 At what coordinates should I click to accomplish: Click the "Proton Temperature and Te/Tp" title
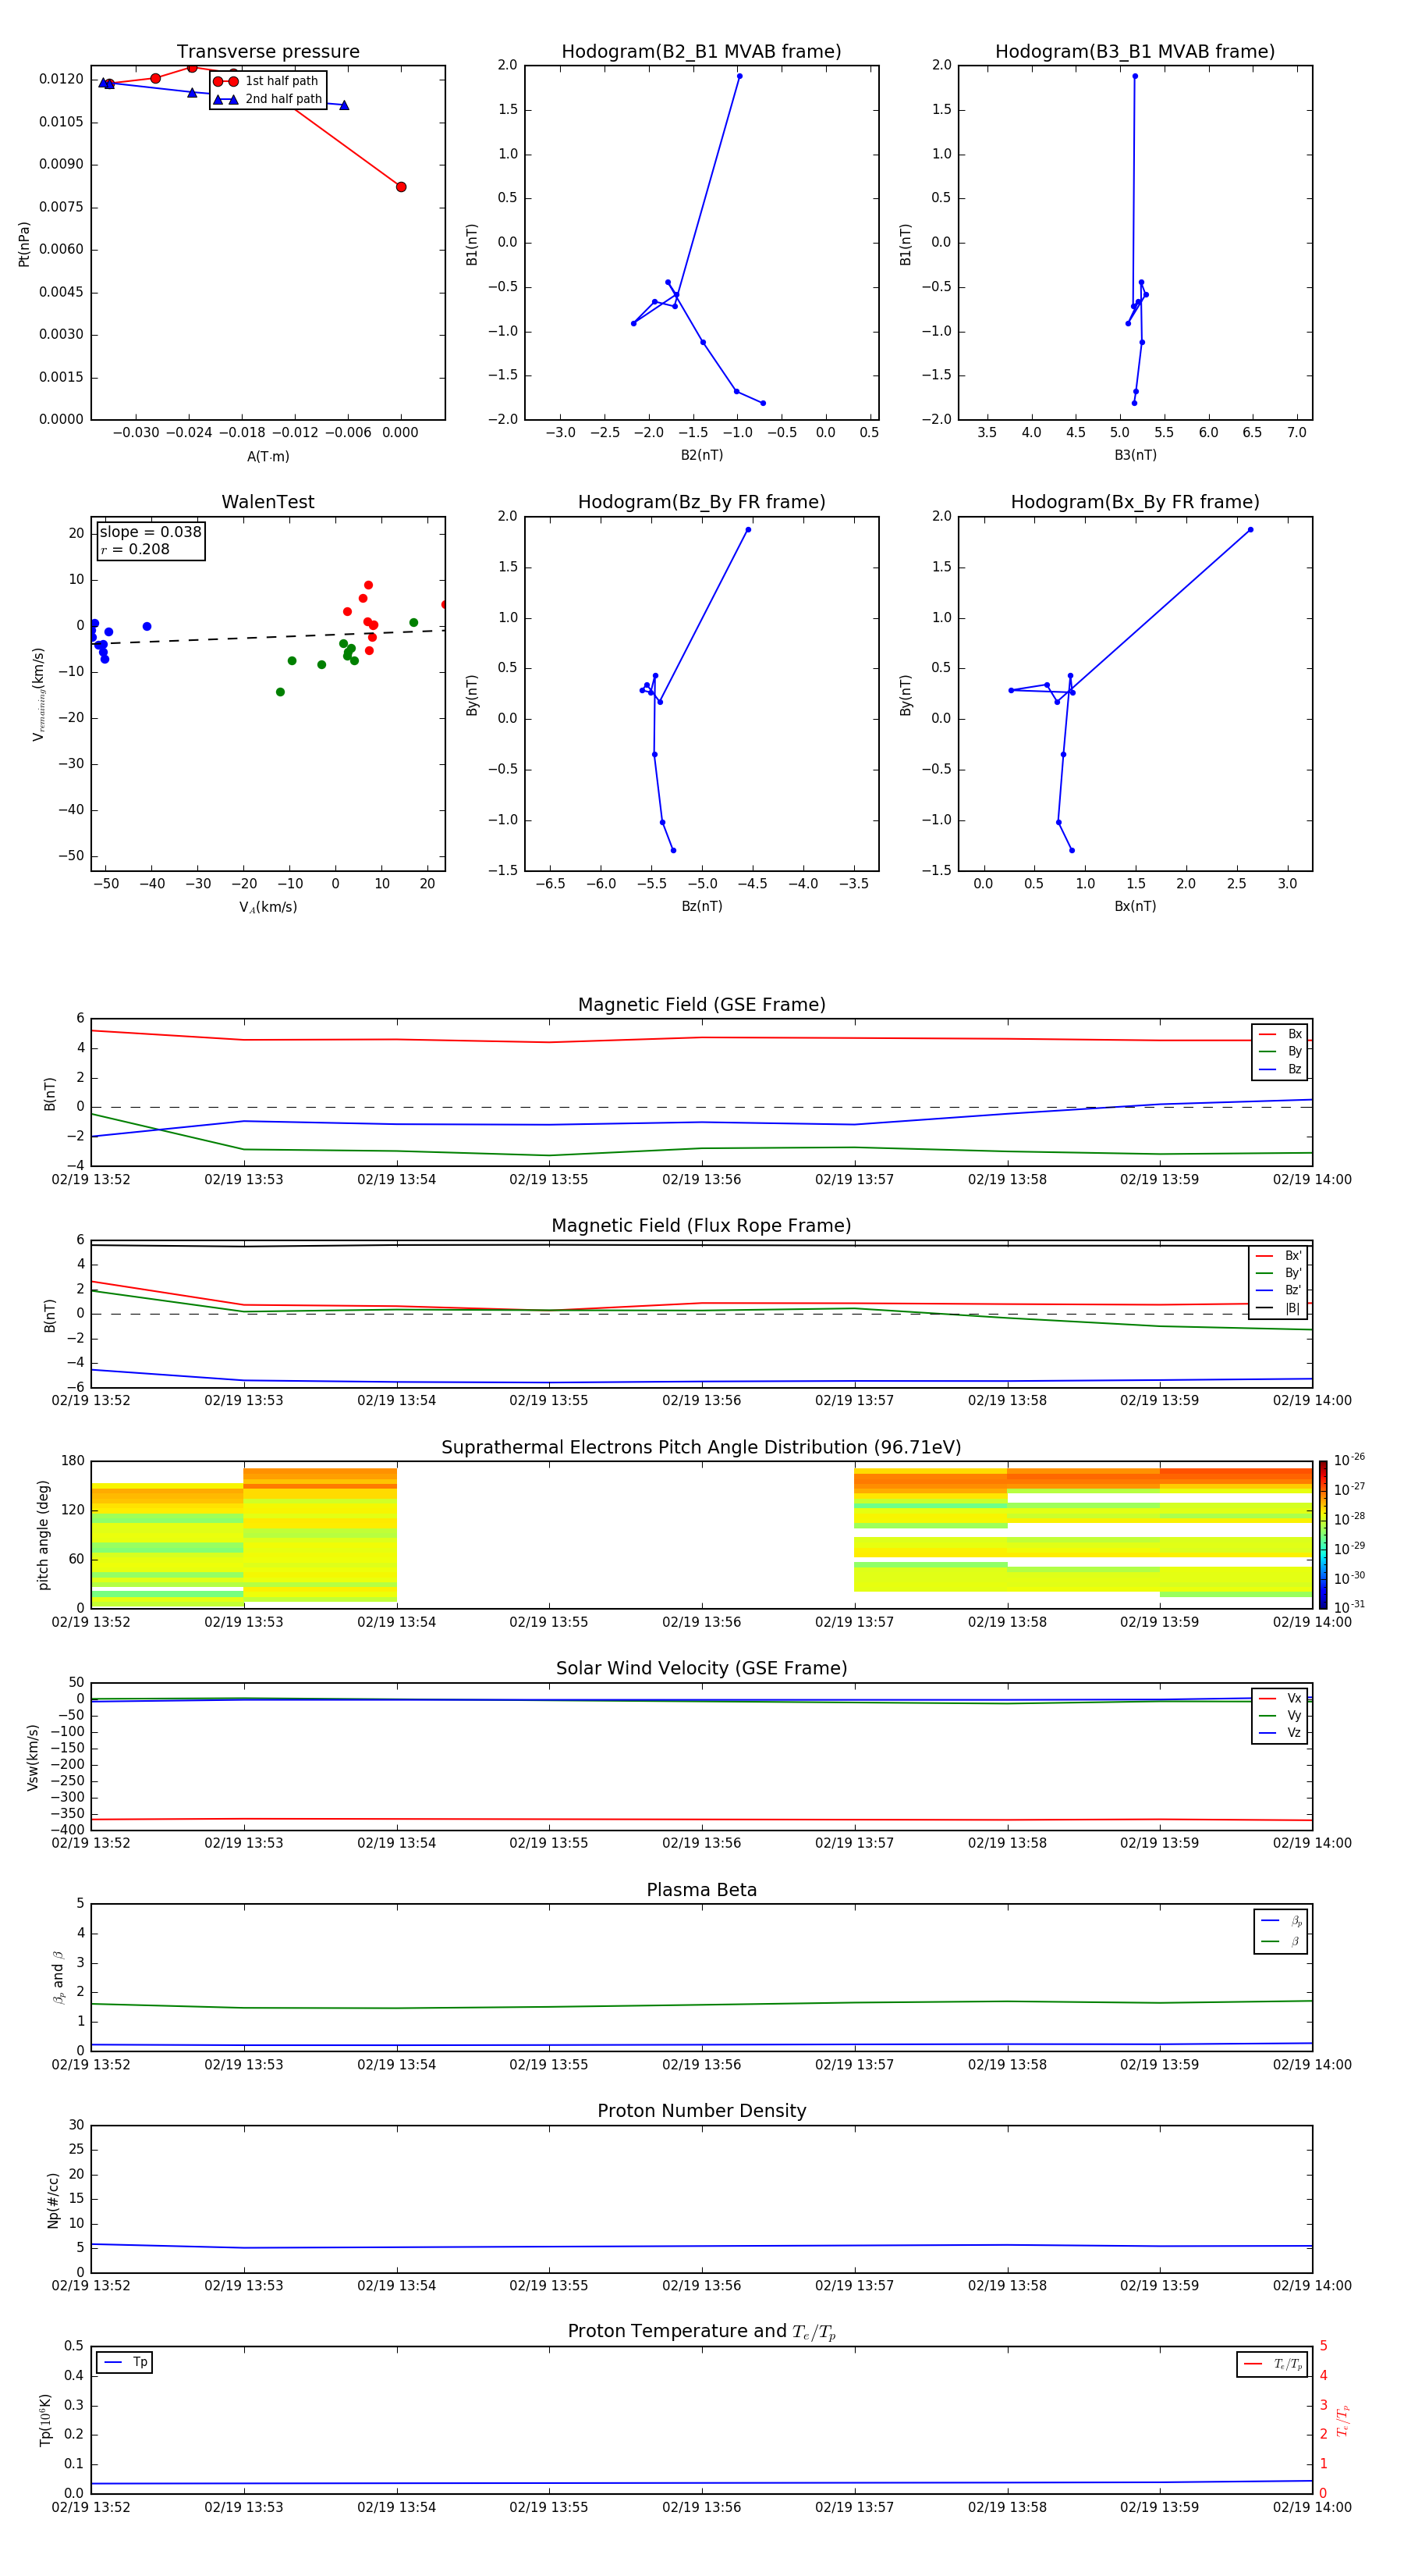pos(701,2332)
